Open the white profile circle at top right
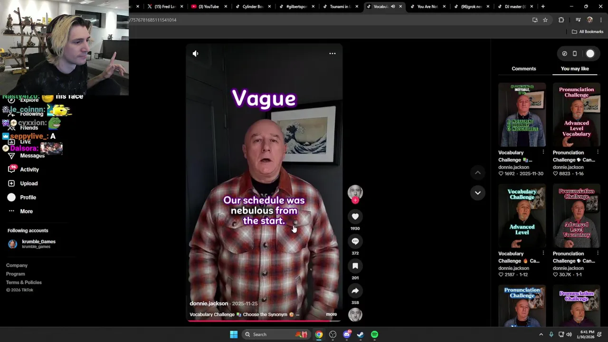Screen dimensions: 608x342 pyautogui.click(x=590, y=54)
